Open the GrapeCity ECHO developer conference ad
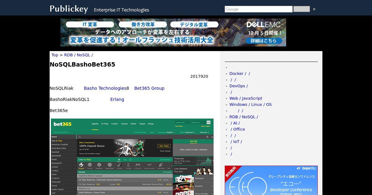Screen dimensions: 372x195 [271, 180]
